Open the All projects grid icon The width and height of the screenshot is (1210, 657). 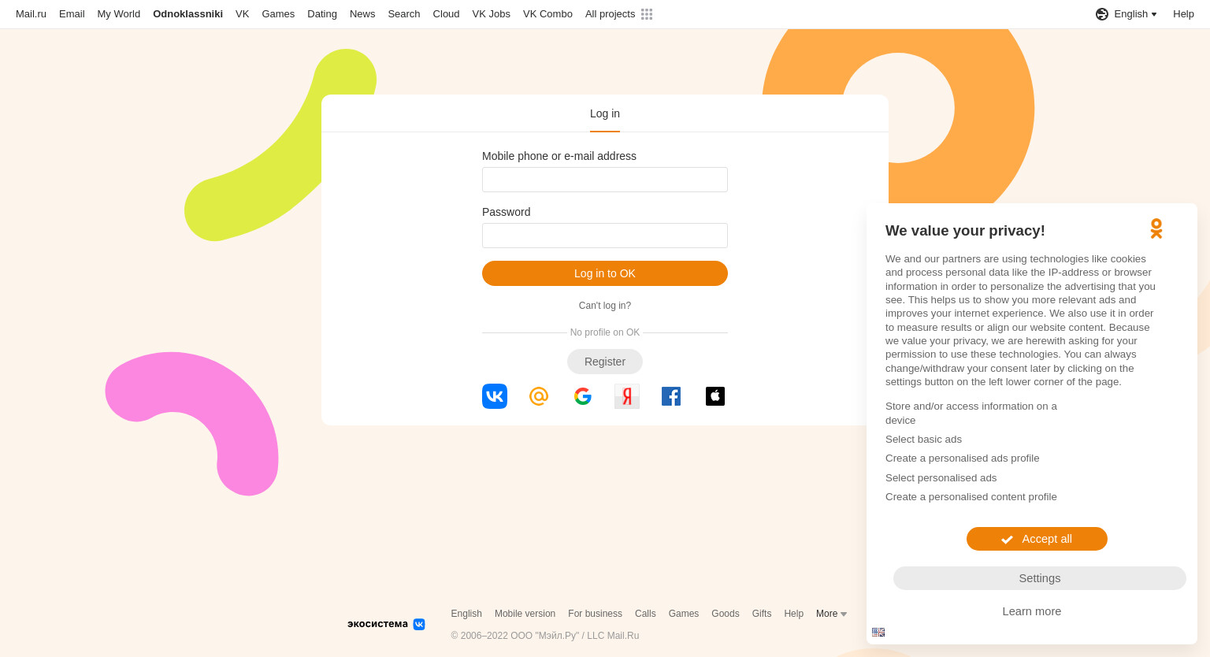(647, 14)
